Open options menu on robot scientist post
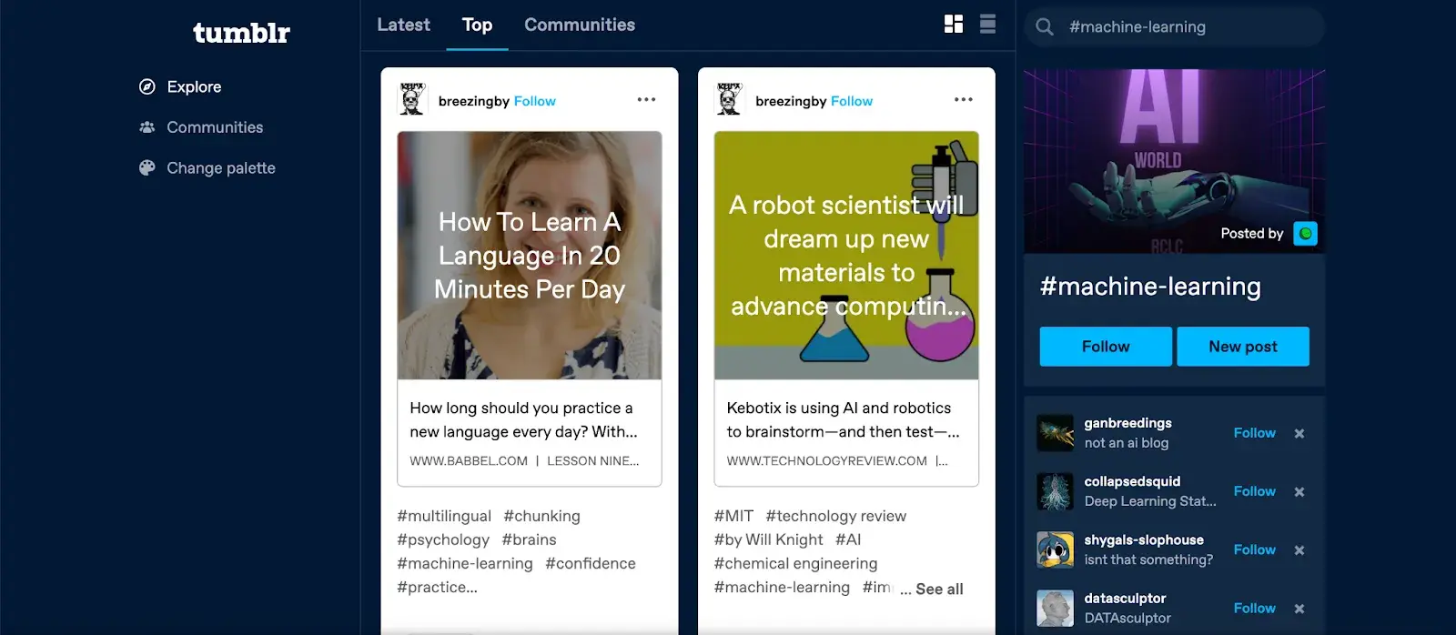This screenshot has height=635, width=1456. click(963, 99)
